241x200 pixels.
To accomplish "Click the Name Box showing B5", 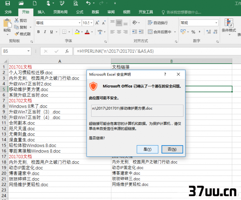I will tap(16, 51).
